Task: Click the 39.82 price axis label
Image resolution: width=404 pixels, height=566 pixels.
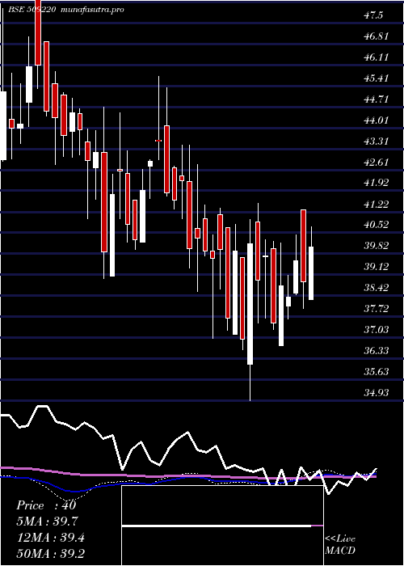Action: [x=376, y=246]
